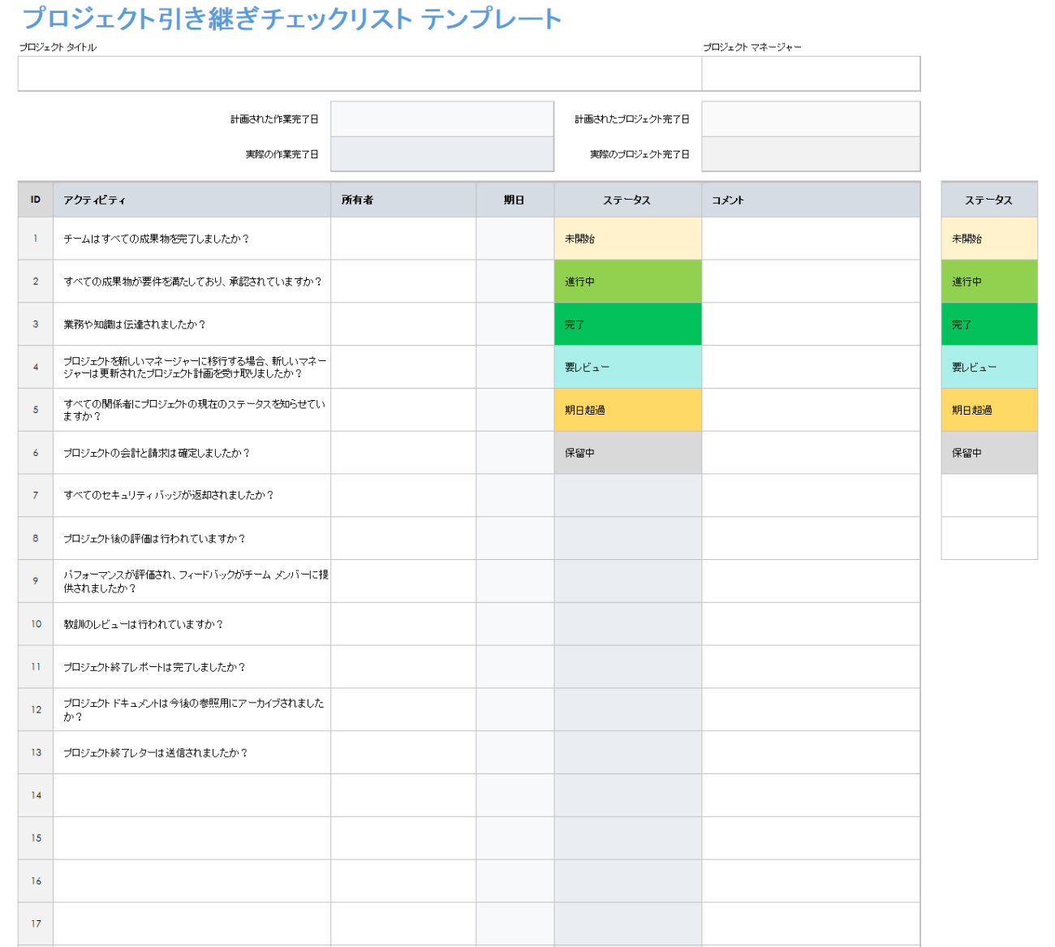The width and height of the screenshot is (1055, 947).
Task: Click the コメント column header
Action: pos(811,200)
